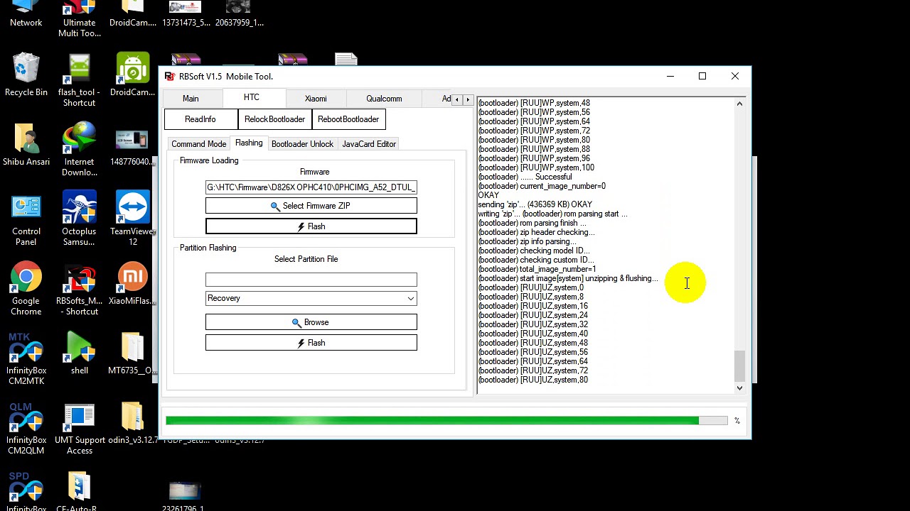
Task: Click the firmware path input field
Action: [311, 187]
